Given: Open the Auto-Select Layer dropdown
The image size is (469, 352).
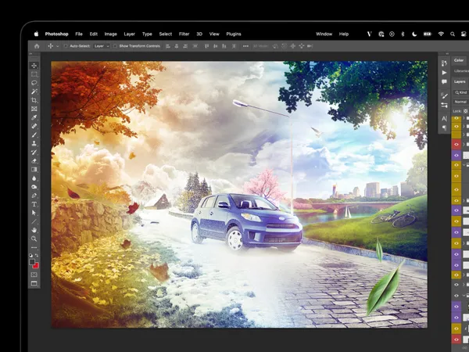Looking at the screenshot, I should click(x=102, y=46).
